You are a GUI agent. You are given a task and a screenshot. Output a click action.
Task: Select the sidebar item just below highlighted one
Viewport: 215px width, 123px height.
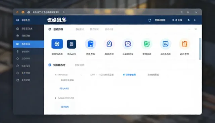tap(28, 51)
